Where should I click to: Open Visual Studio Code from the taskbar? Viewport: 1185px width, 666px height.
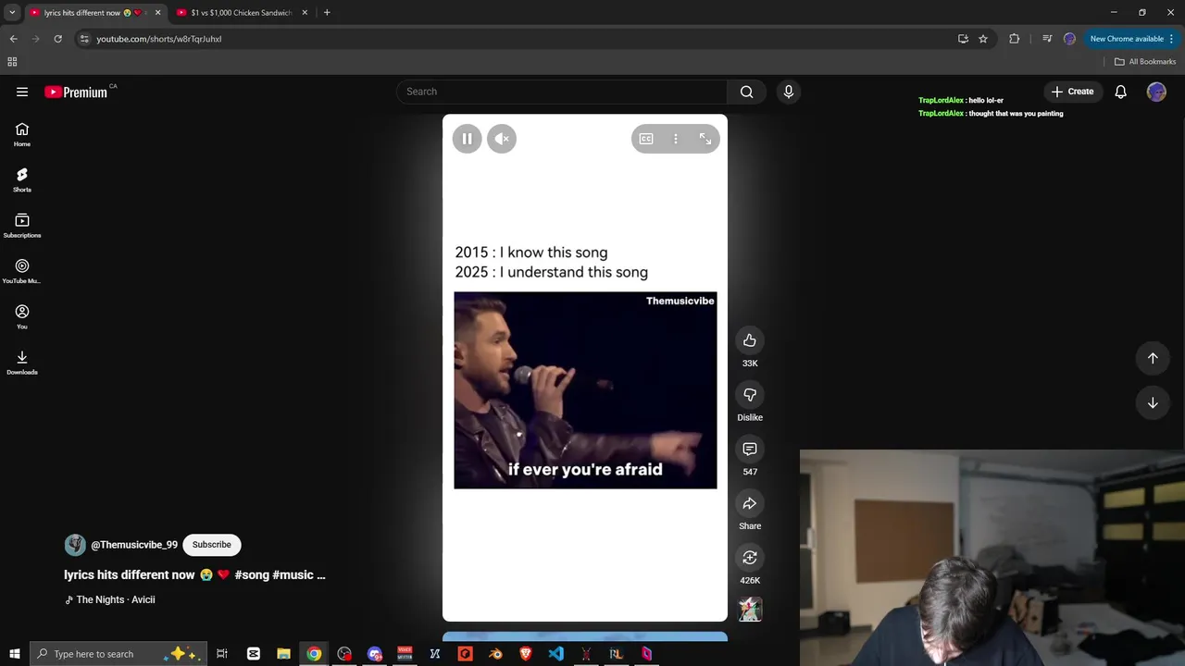[x=555, y=654]
